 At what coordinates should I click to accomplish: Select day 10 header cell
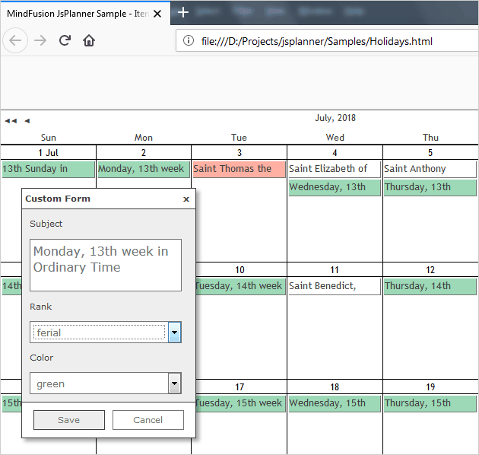(x=241, y=269)
